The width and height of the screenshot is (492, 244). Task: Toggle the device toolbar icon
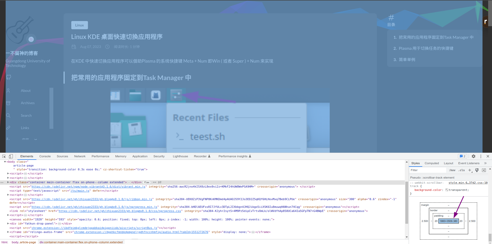11,156
